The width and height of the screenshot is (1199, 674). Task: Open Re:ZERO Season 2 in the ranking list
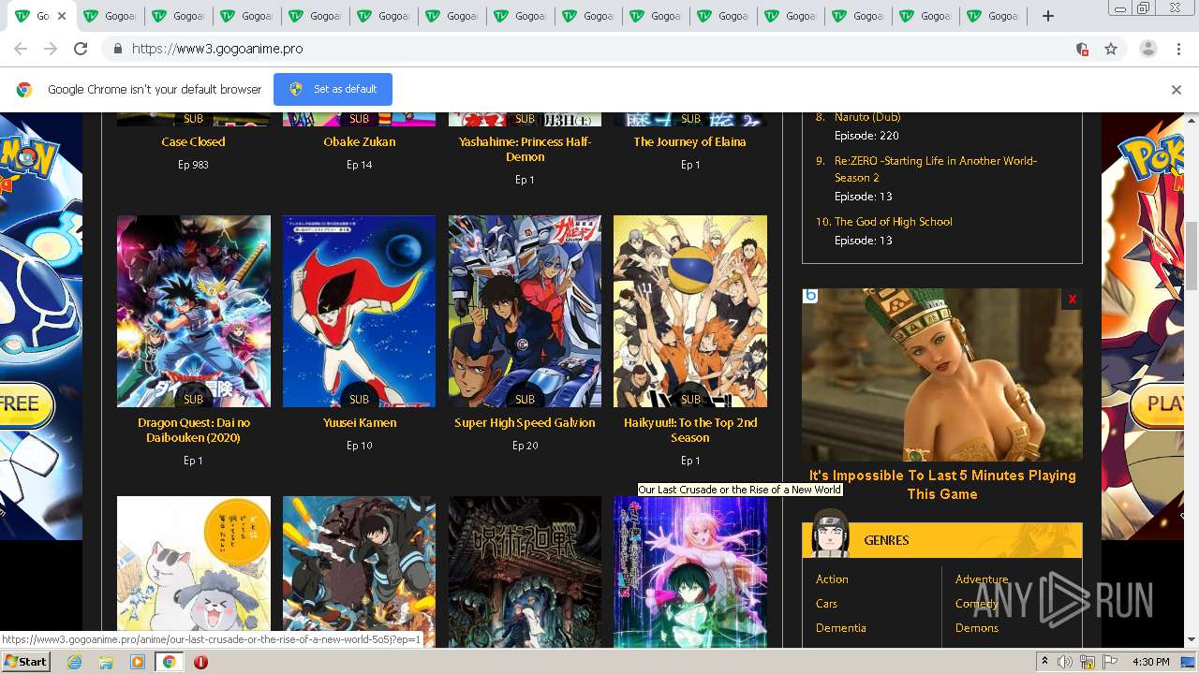(936, 168)
